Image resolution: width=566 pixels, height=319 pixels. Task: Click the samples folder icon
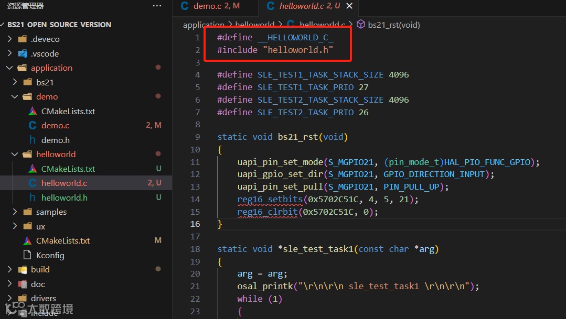[27, 212]
